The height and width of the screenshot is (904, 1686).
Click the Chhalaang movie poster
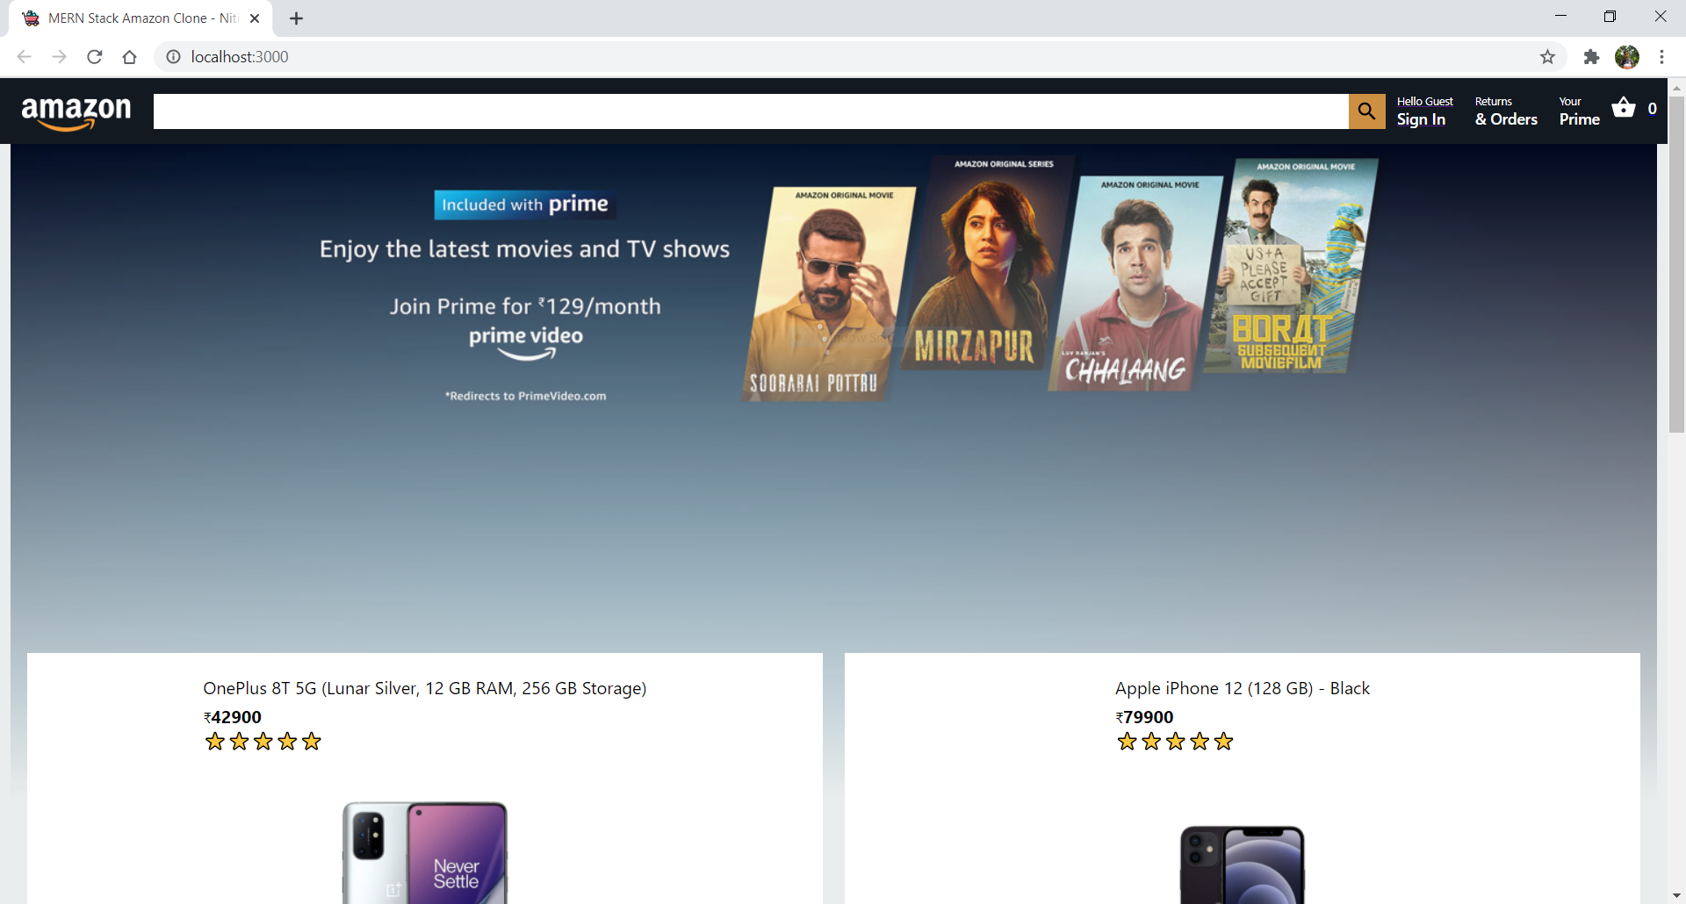(1135, 283)
